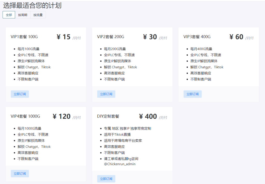The width and height of the screenshot is (265, 184).
Task: Click the VIP2套餐 200G plan title
Action: [x=111, y=37]
